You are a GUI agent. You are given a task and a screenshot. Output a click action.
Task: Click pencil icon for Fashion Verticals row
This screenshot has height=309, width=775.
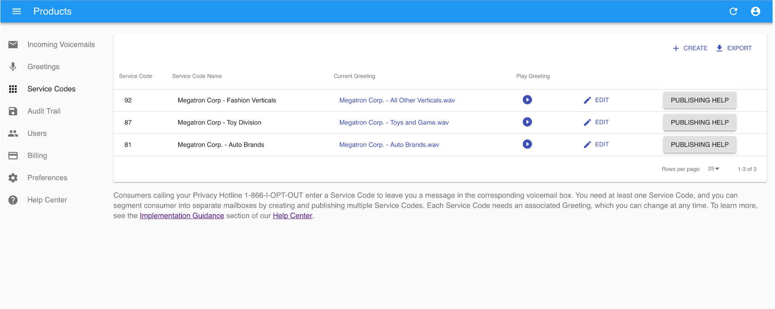click(587, 100)
